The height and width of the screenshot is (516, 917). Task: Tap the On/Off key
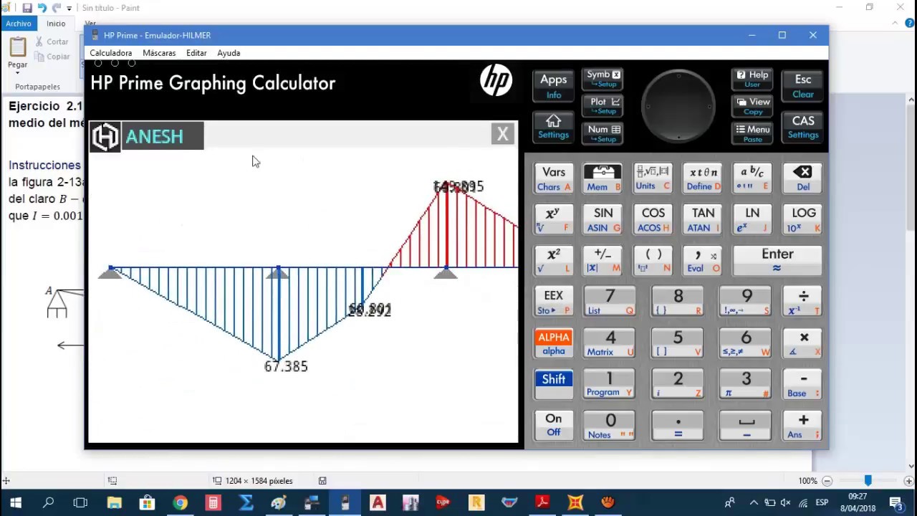coord(553,425)
